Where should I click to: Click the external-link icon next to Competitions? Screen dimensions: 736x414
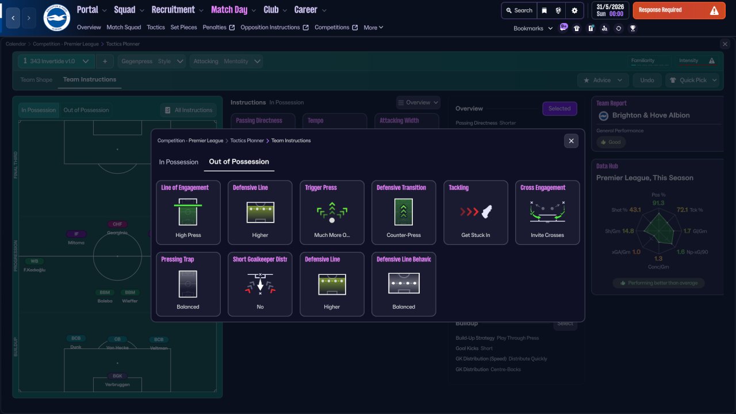click(x=355, y=28)
